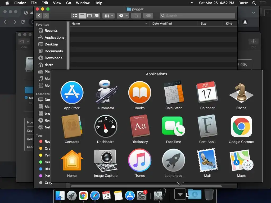
Task: Click the Applications stack arrow in Dock
Action: tap(180, 194)
